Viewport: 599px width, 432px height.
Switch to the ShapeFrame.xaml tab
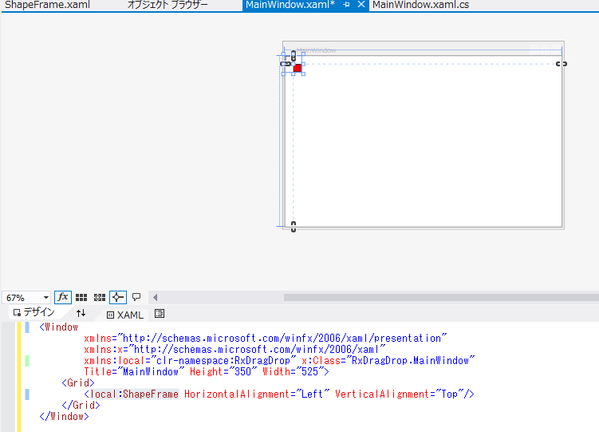click(47, 5)
